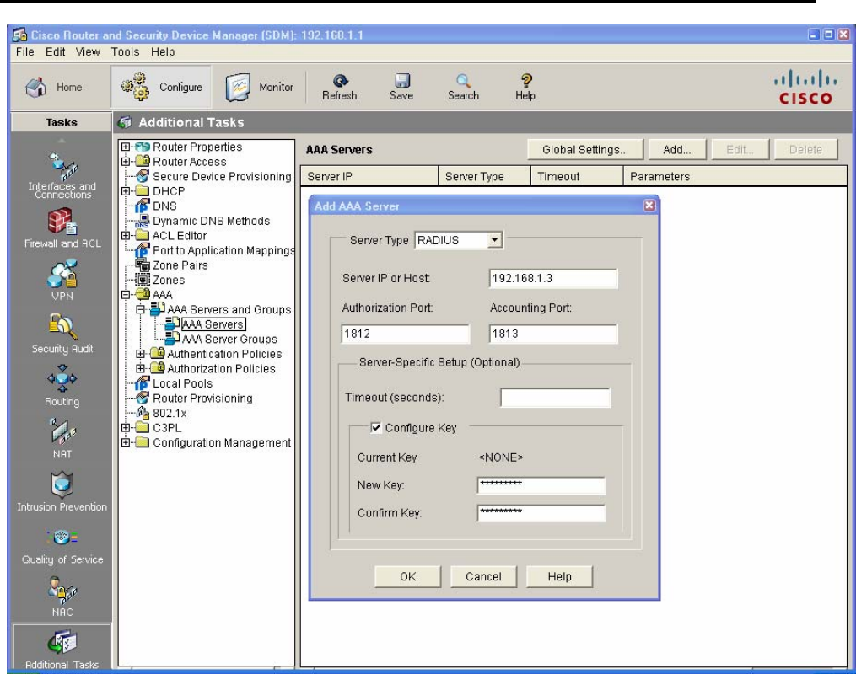Viewport: 856px width, 674px height.
Task: Click the Server Type column header
Action: coord(484,176)
